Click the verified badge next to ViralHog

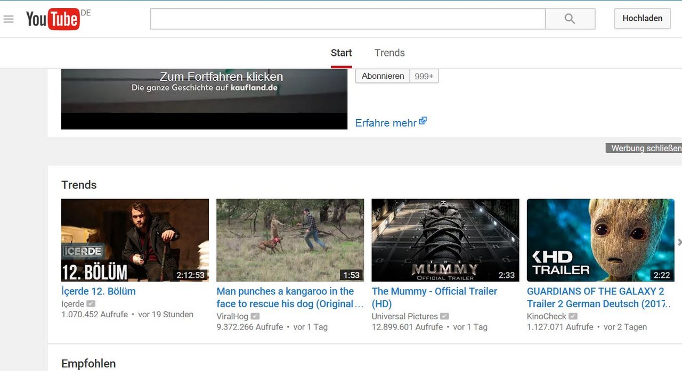point(255,316)
